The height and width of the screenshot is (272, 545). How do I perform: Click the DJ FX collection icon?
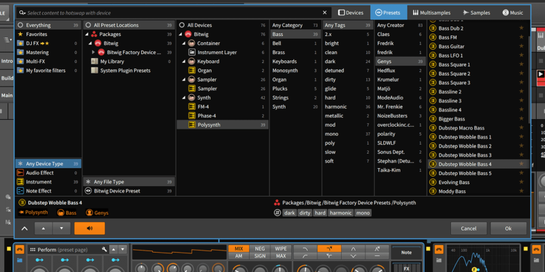coord(20,43)
